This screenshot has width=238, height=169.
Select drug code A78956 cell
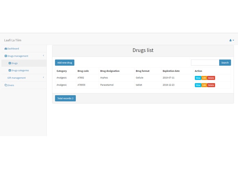coord(82,85)
